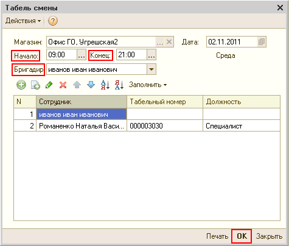Click the Печать button

coord(217,236)
